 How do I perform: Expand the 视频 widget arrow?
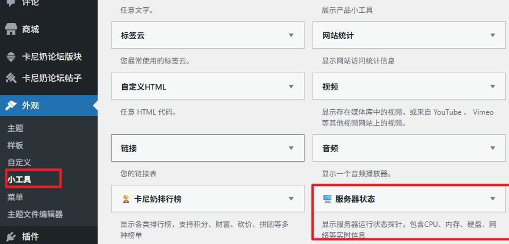(x=493, y=87)
